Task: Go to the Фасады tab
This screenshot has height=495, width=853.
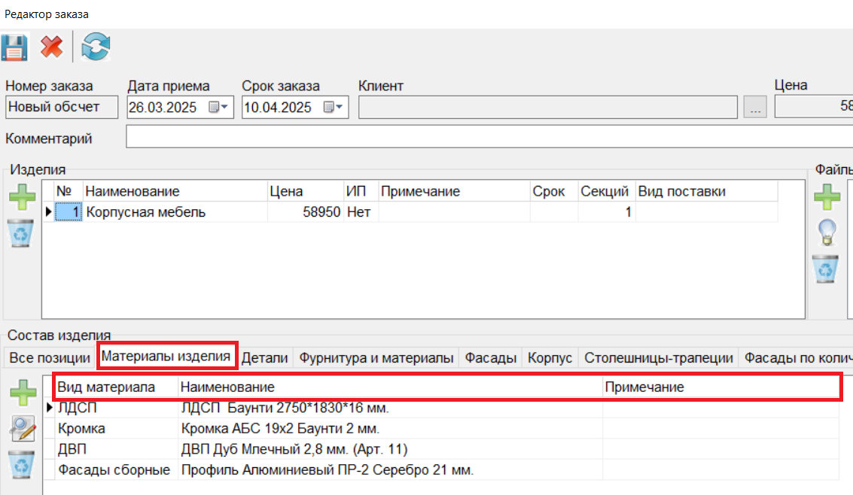Action: pyautogui.click(x=490, y=358)
